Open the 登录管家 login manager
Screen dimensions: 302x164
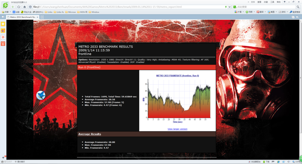point(295,12)
